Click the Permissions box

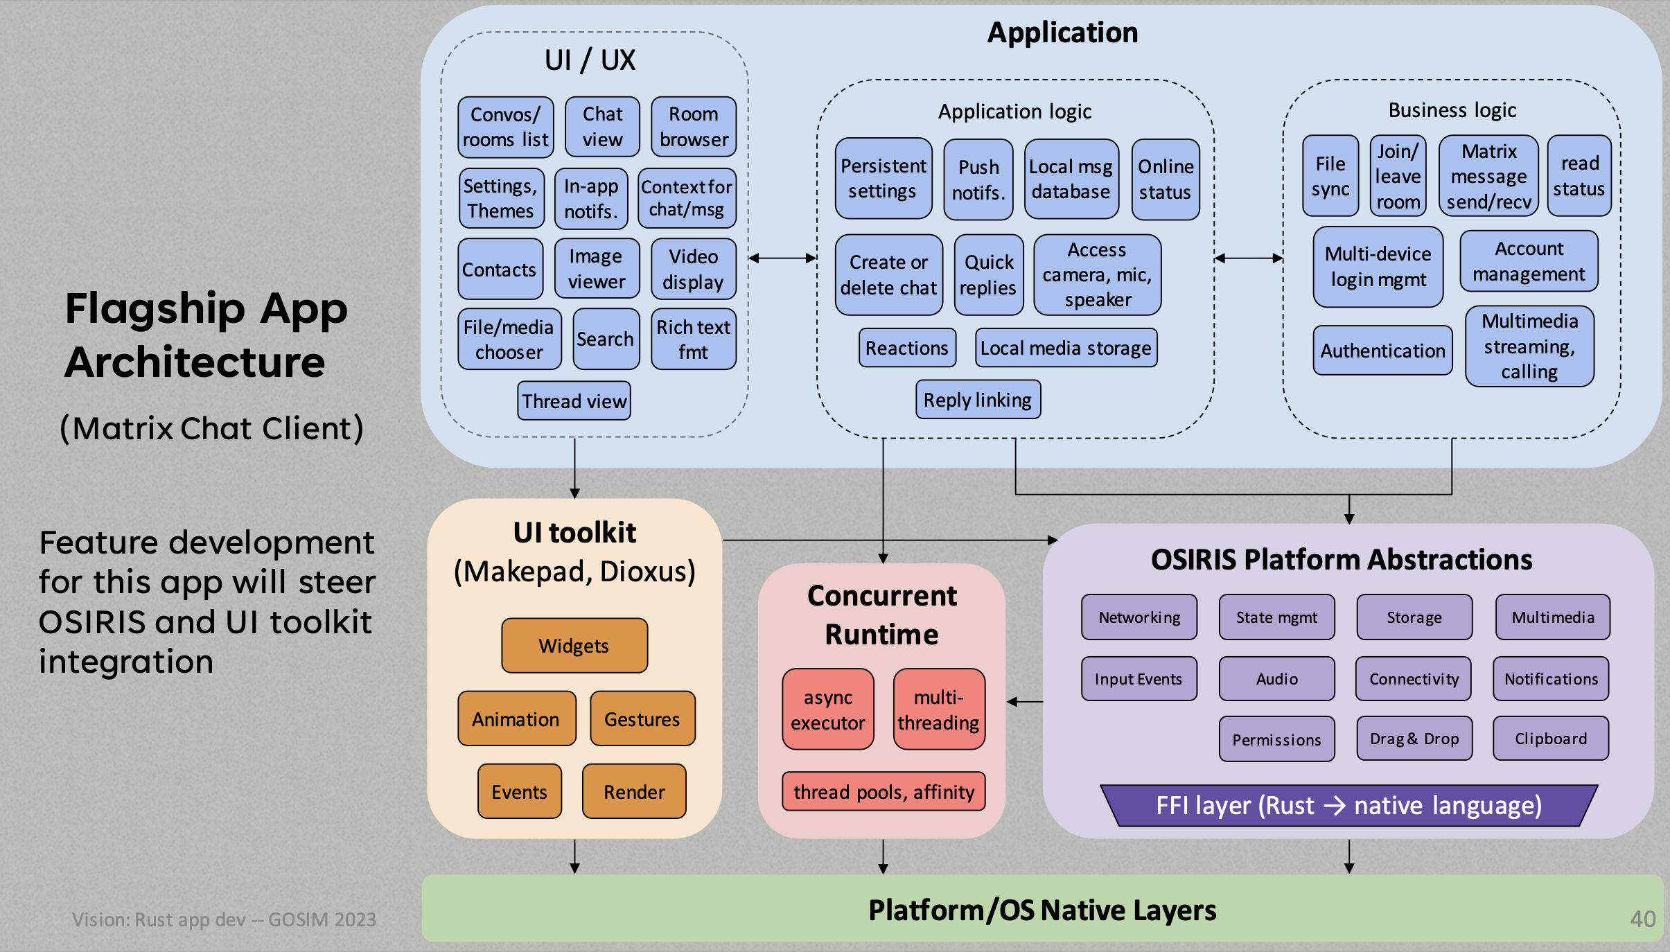[1276, 739]
